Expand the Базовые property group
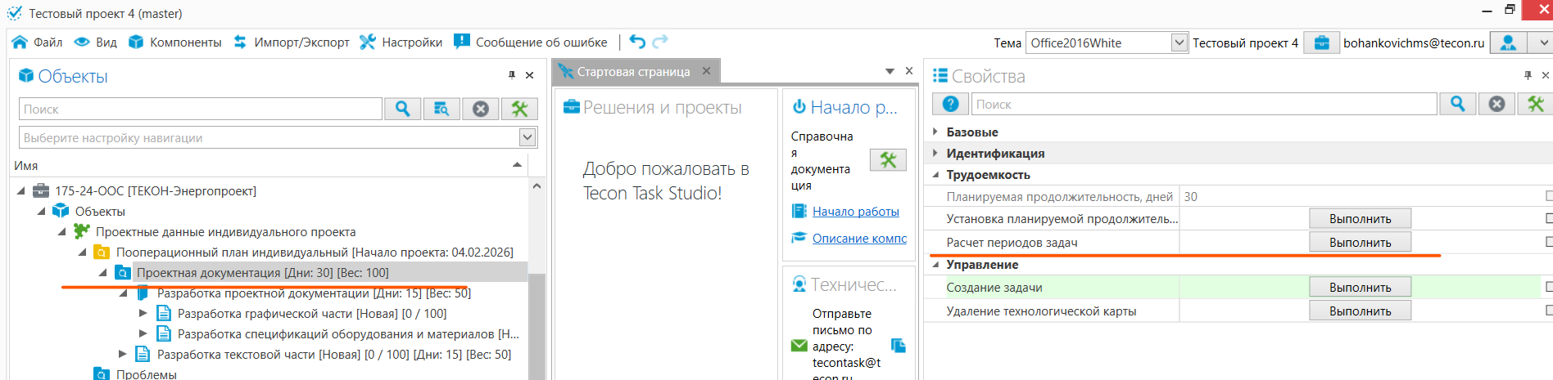The height and width of the screenshot is (380, 1553). [935, 132]
